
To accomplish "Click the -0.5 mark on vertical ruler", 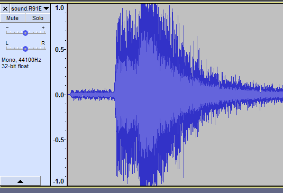I will [x=59, y=140].
